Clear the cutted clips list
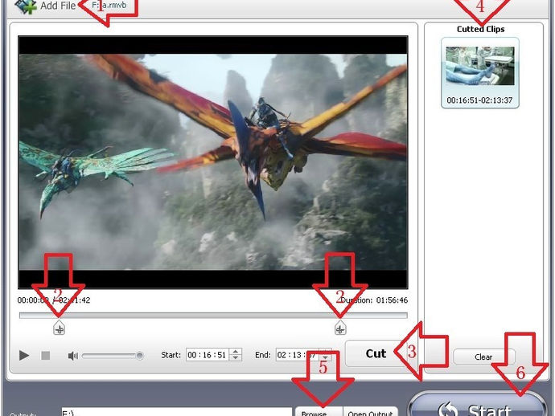This screenshot has width=555, height=416. pos(483,357)
